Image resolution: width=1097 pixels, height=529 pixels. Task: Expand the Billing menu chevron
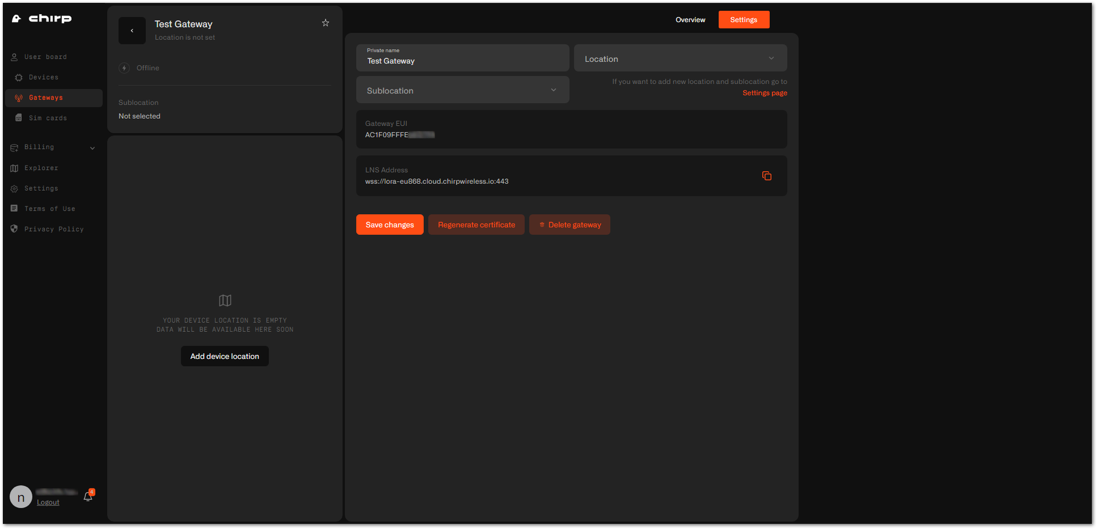pos(93,148)
